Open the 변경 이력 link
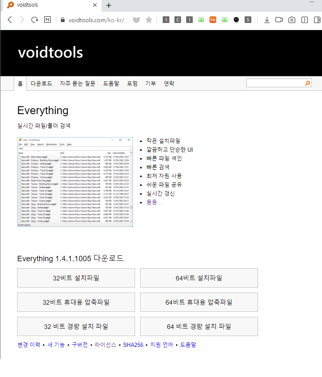The image size is (322, 377). click(x=28, y=344)
